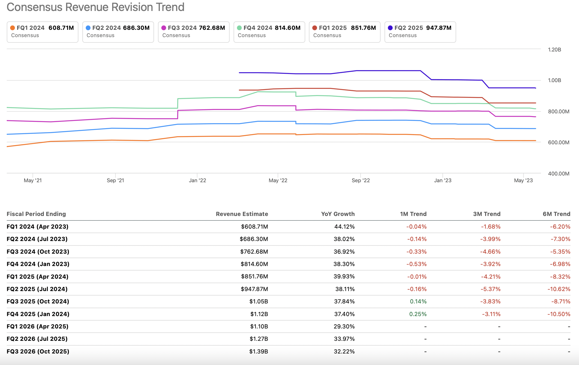Click the YoY Growth column header
The width and height of the screenshot is (579, 365).
point(338,214)
